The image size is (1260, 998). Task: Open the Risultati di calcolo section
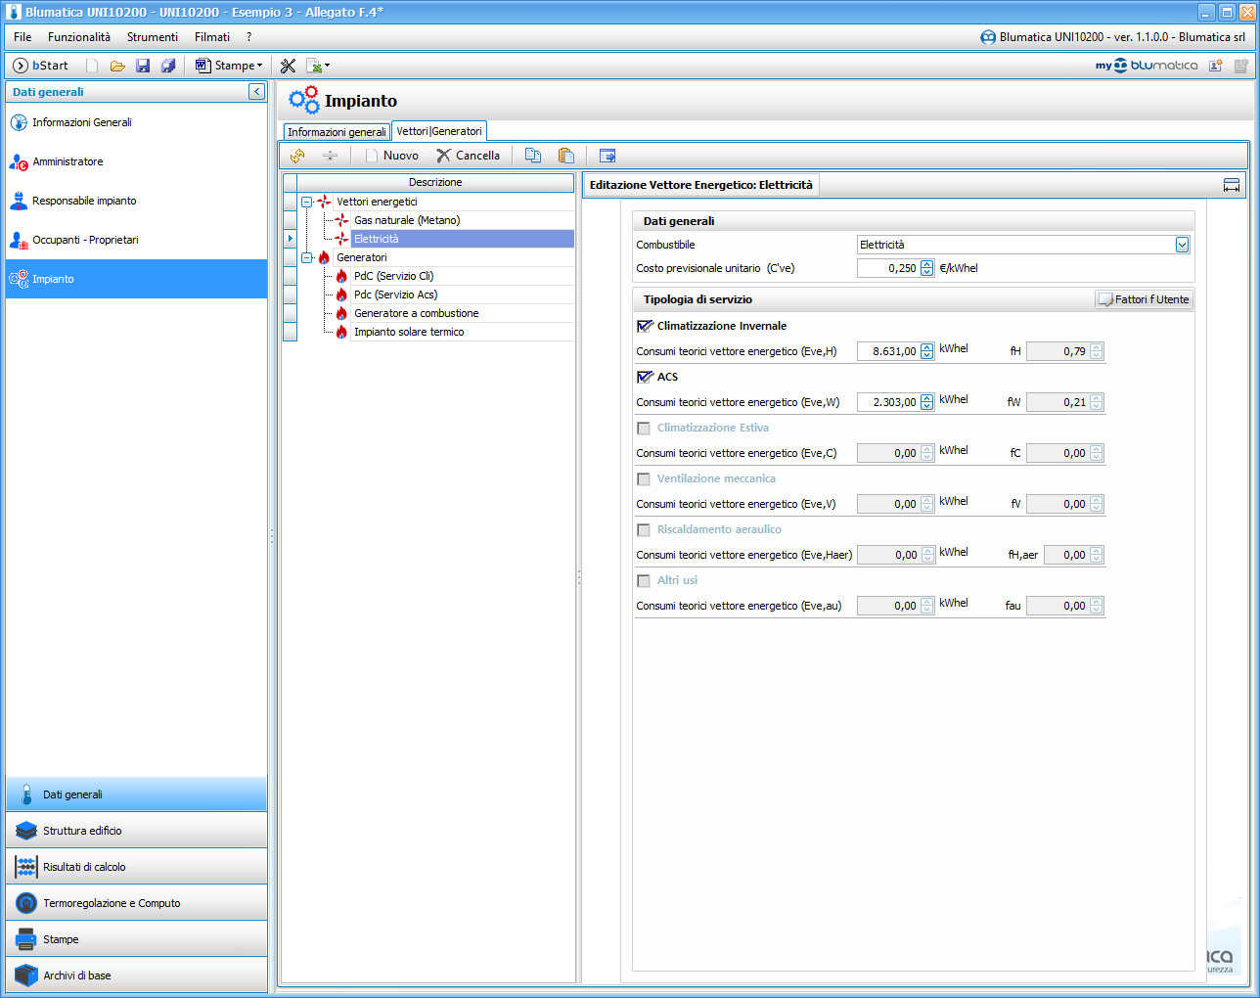coord(136,867)
